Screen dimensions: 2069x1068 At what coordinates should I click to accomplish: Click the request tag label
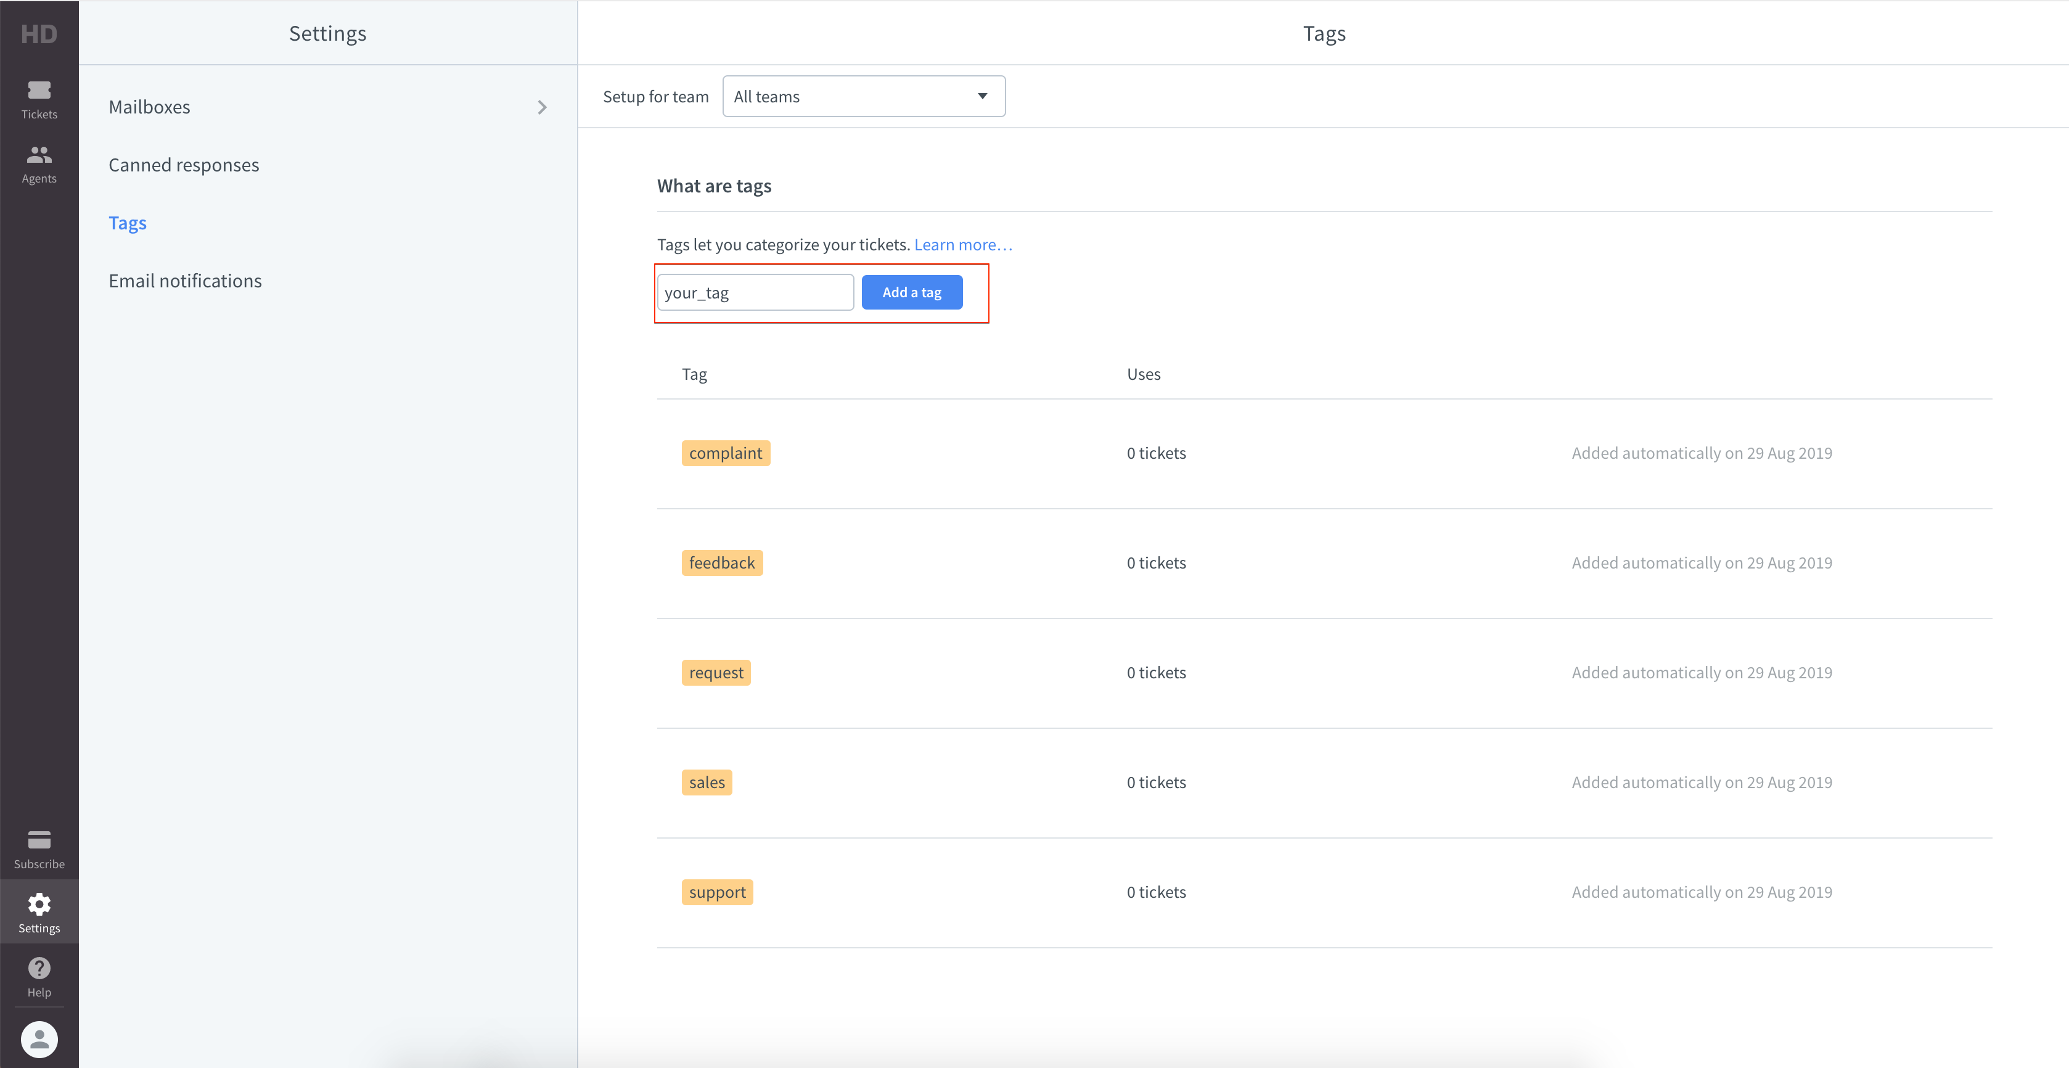point(716,673)
